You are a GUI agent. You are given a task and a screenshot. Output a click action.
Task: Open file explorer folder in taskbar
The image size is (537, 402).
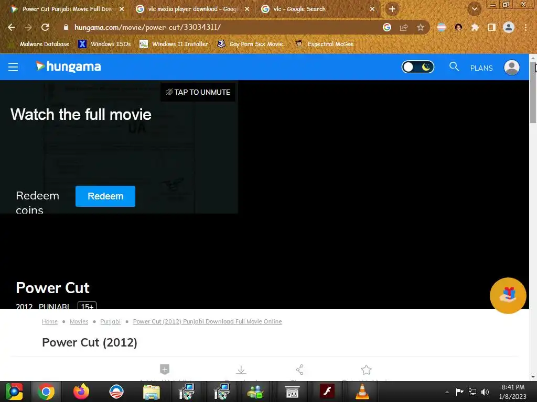coord(152,392)
